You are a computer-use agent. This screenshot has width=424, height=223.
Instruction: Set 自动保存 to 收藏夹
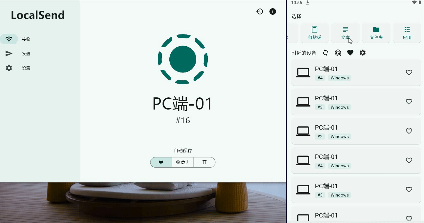183,162
